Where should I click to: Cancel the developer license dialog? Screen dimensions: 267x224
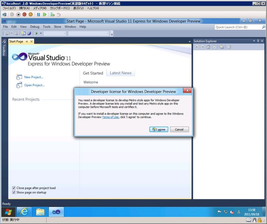pos(179,129)
